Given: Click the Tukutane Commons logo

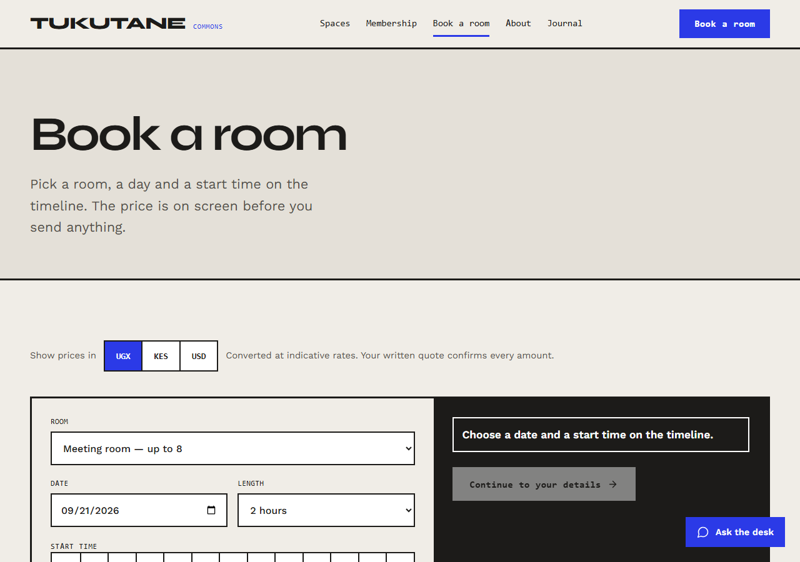Looking at the screenshot, I should click(x=126, y=24).
